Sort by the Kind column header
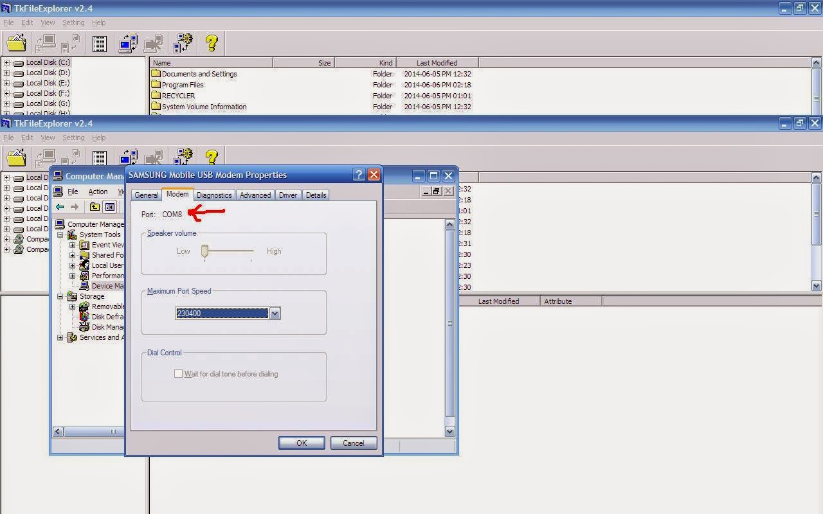The image size is (823, 514). pos(365,62)
